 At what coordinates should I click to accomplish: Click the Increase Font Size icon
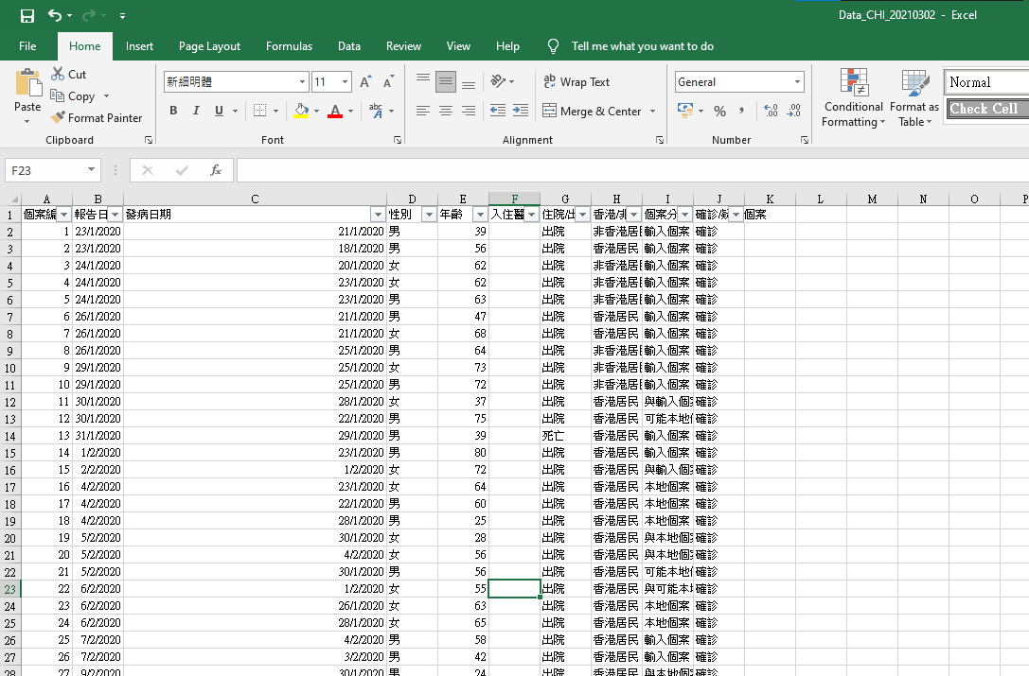click(x=366, y=82)
